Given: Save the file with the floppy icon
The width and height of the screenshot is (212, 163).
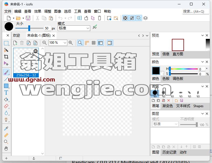Looking at the screenshot, I should pos(28,18).
